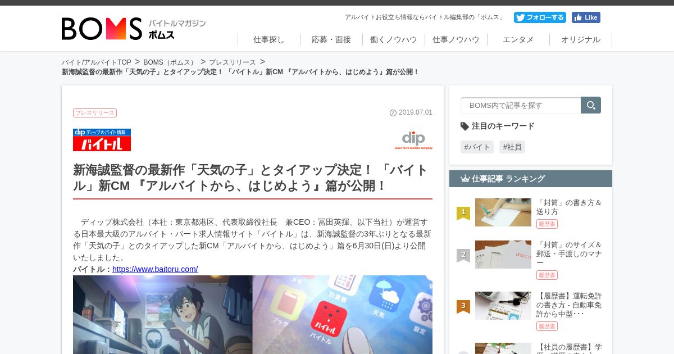Open ranking 1 「封筒」の書き方＆送り方 thumbnail
This screenshot has width=674, height=354.
click(503, 212)
